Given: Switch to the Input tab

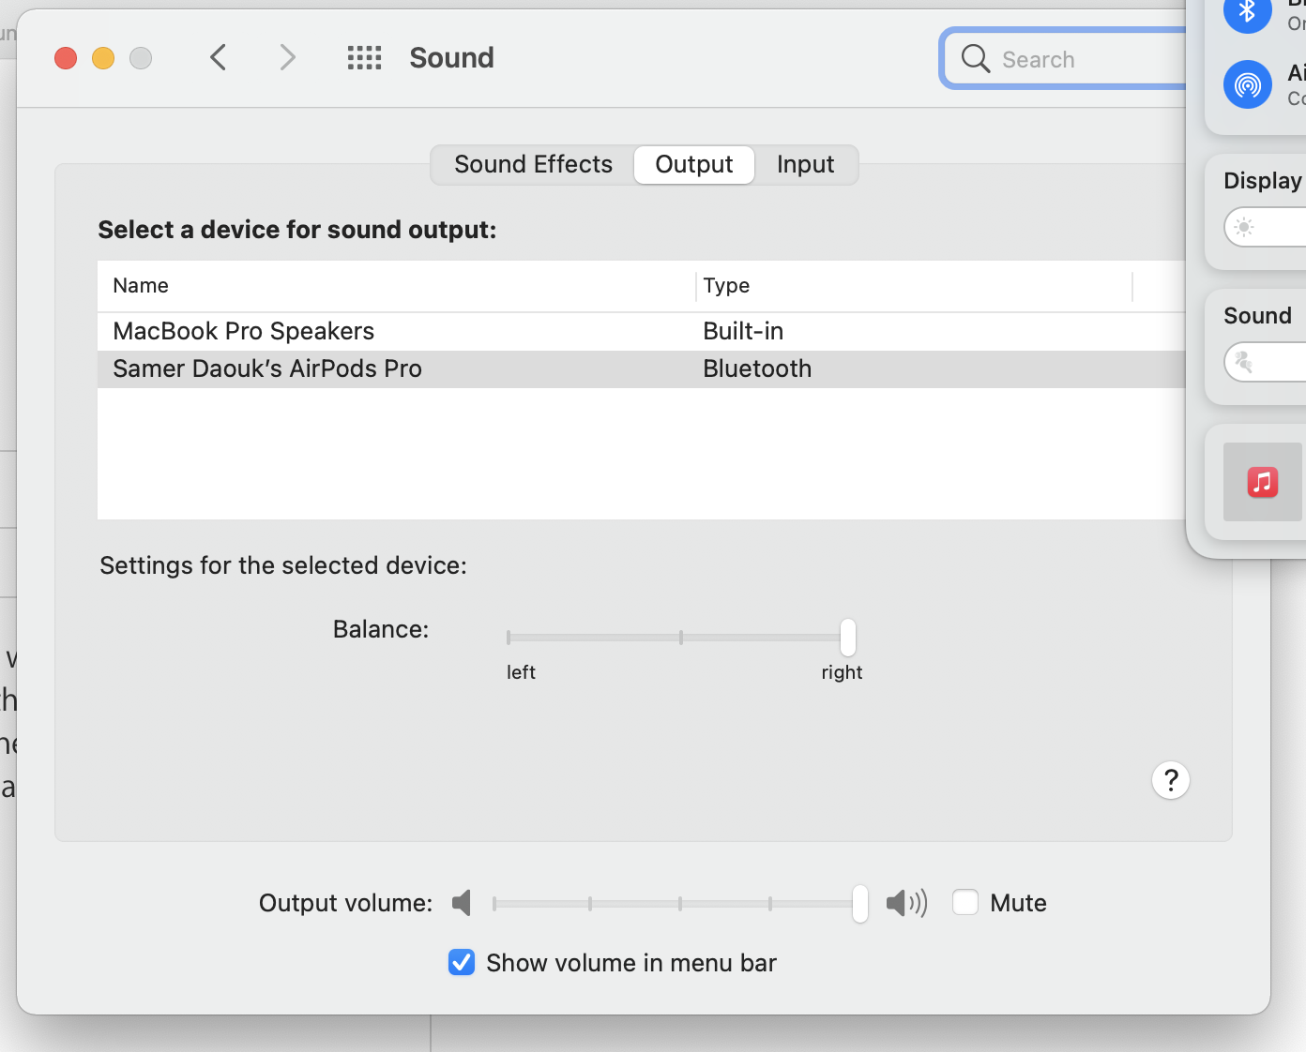Looking at the screenshot, I should tap(805, 165).
